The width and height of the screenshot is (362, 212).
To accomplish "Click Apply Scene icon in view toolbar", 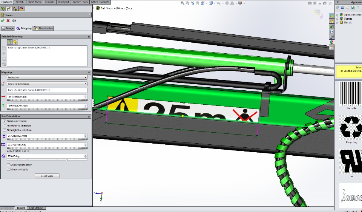I will [x=232, y=3].
